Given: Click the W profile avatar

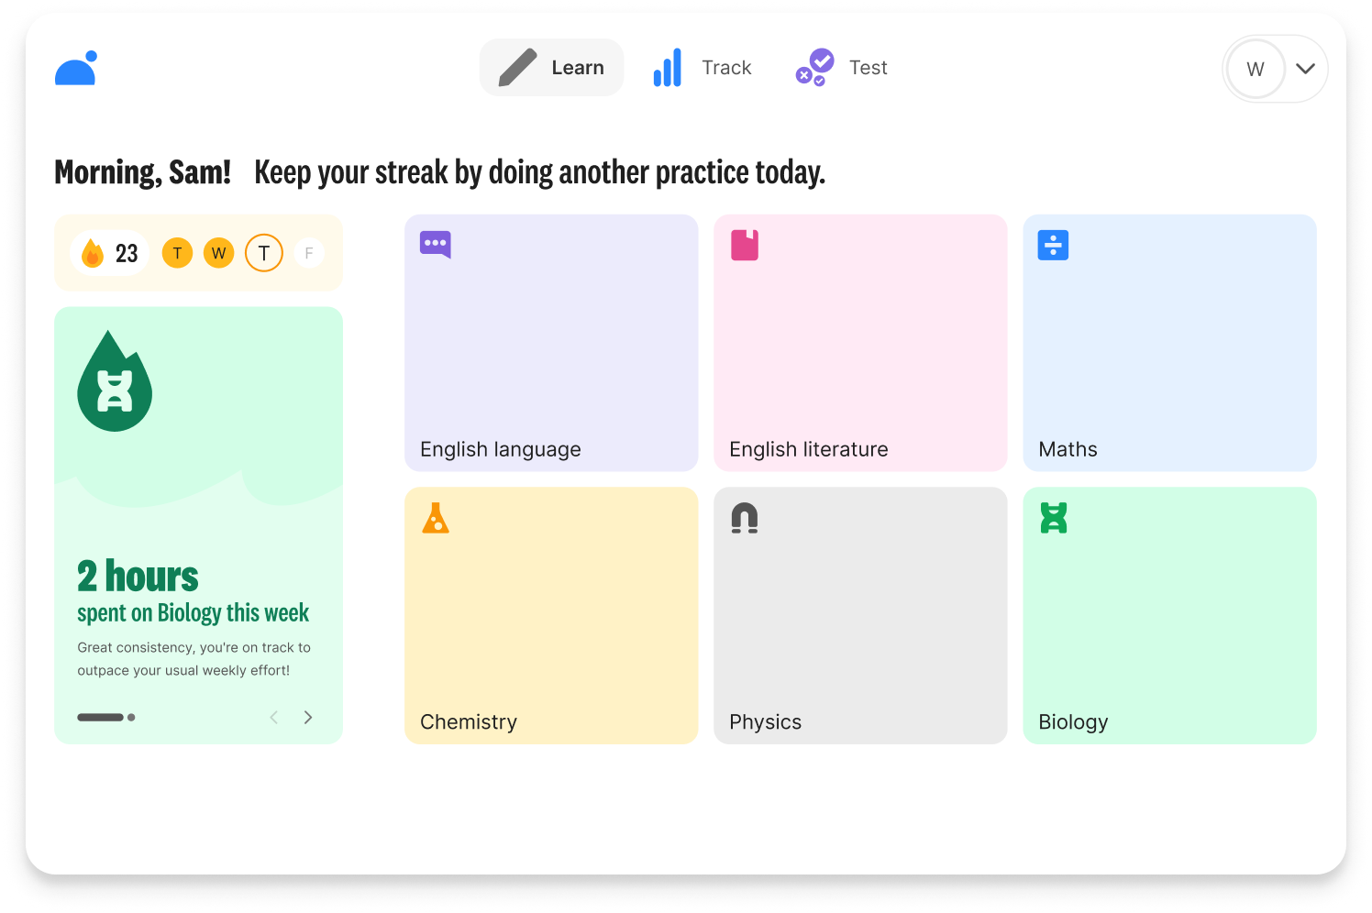Looking at the screenshot, I should pos(1256,69).
